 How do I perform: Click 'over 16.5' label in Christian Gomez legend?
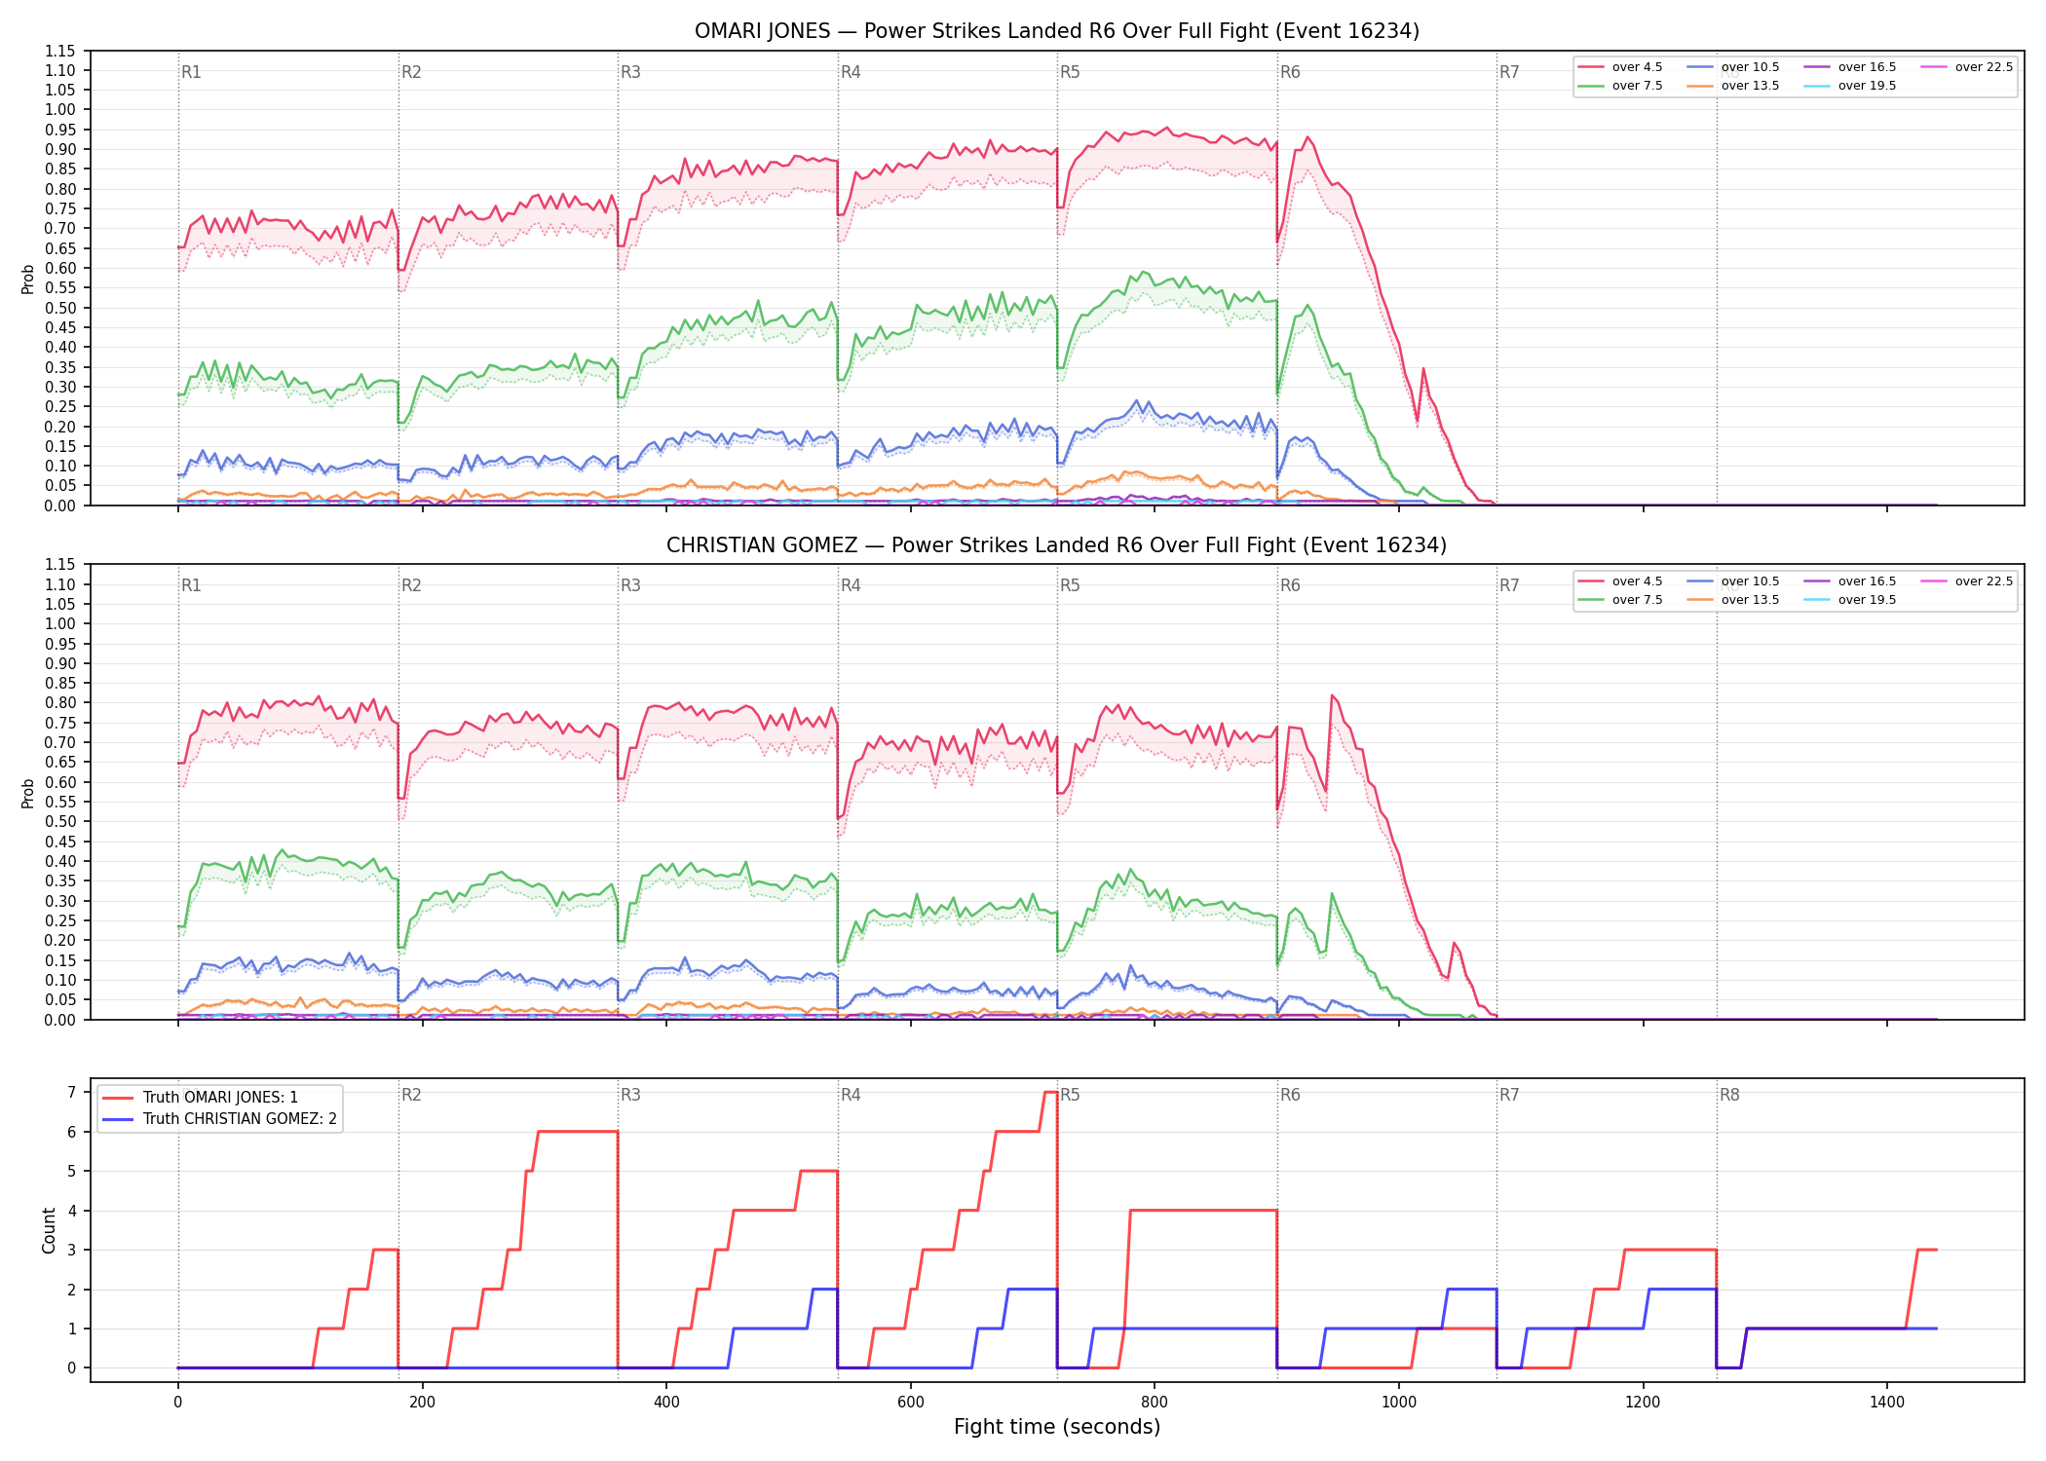pos(1867,581)
